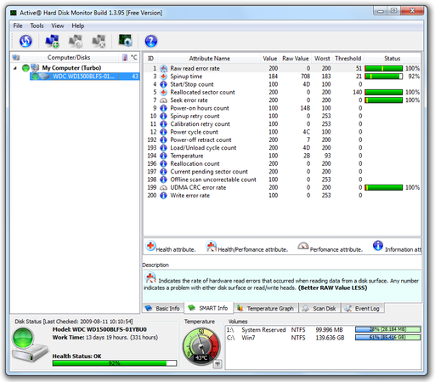Viewport: 435px width, 382px height.
Task: Click the Health attribute legend icon
Action: pos(150,246)
